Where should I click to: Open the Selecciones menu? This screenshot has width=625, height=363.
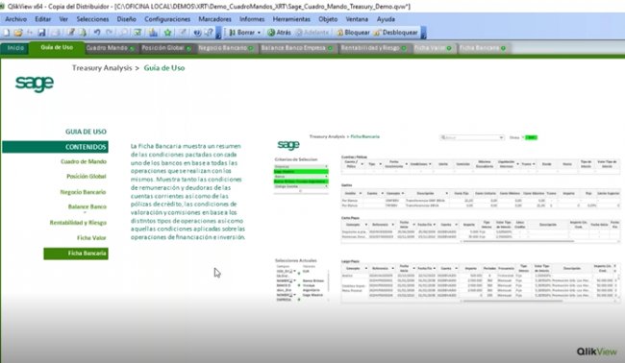[92, 19]
